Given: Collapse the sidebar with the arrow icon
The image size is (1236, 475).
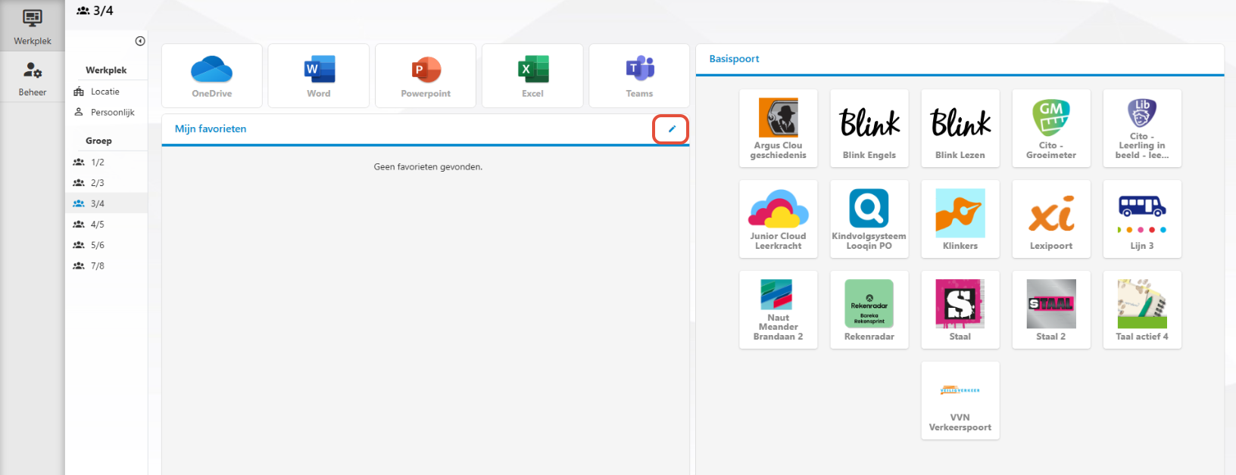Looking at the screenshot, I should (140, 42).
